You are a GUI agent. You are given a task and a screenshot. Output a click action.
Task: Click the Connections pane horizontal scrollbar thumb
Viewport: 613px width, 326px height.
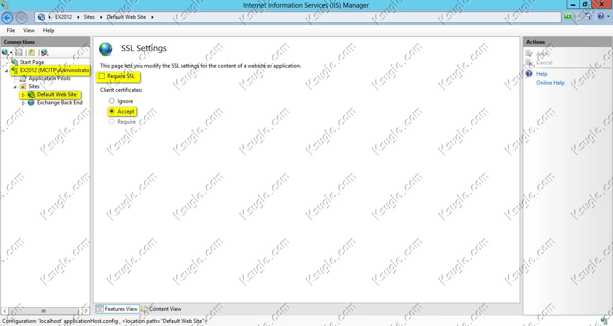[43, 311]
